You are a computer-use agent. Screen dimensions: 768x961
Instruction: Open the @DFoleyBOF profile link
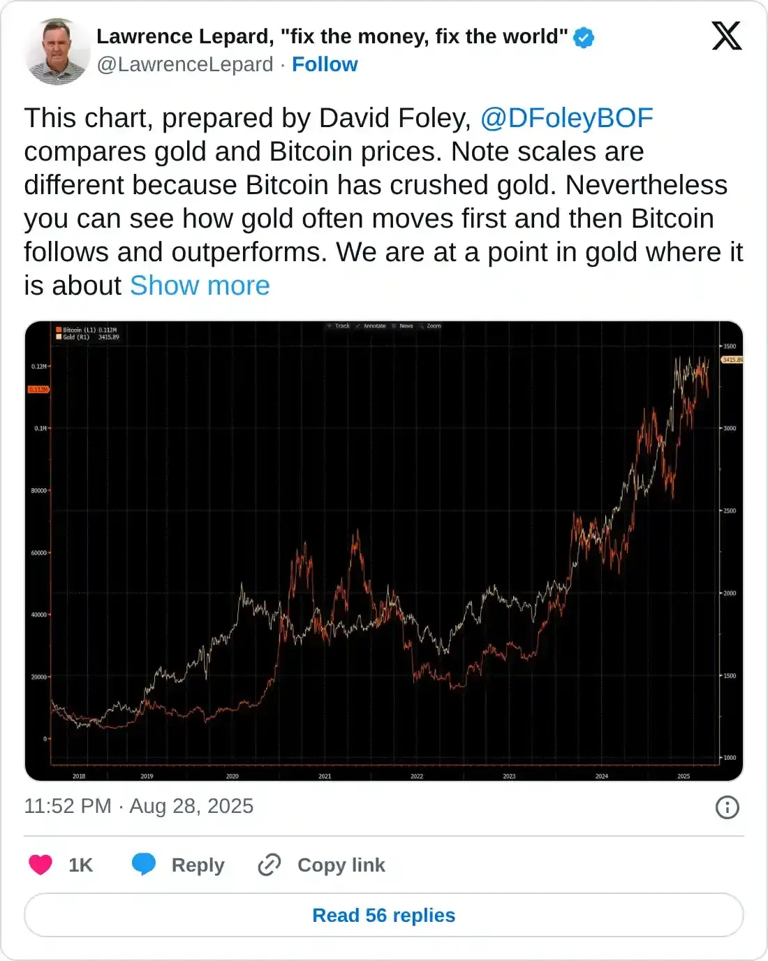coord(567,117)
